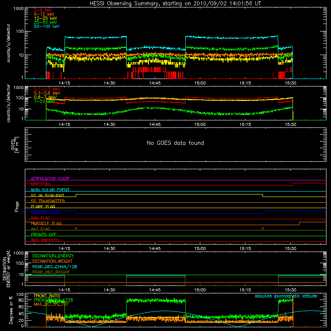
Task: Select the FRONTS_OFF flag label
Action: (44, 235)
